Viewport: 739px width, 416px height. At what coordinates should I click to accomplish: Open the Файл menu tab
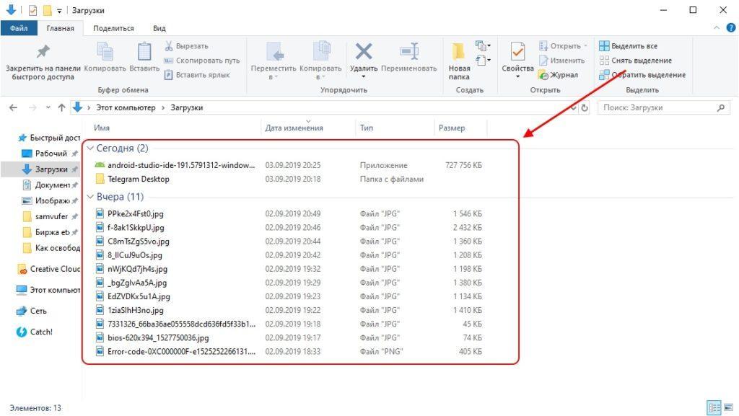click(x=19, y=28)
